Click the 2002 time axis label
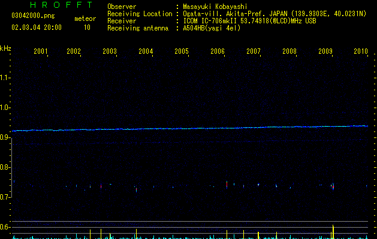 coord(74,51)
